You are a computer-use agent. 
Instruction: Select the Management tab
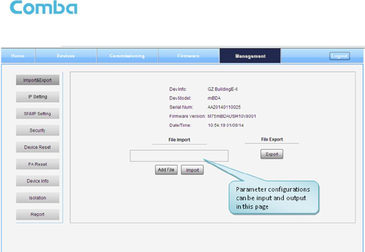click(250, 56)
